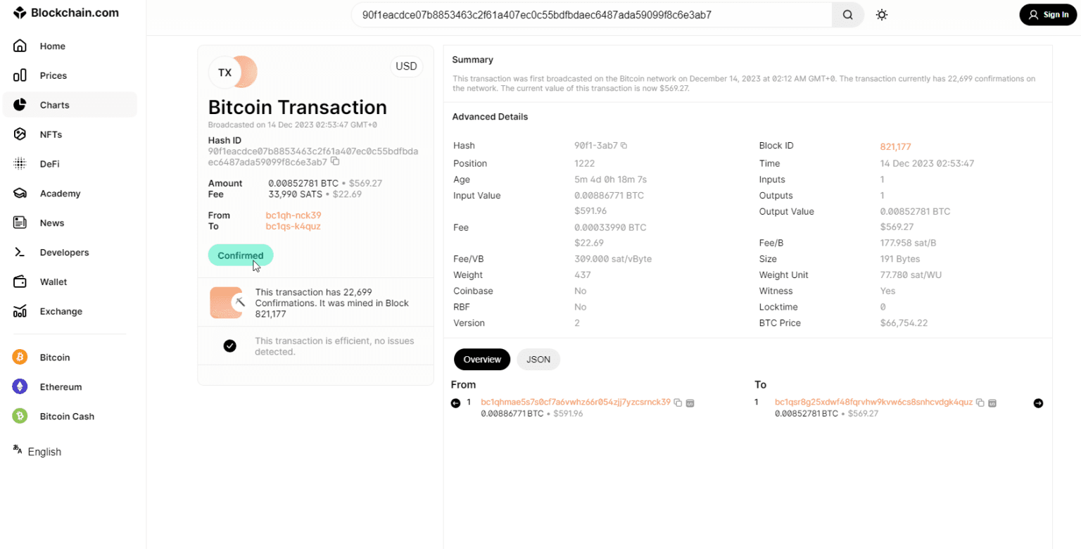Viewport: 1081px width, 549px height.
Task: Click the Amount 0.00852781 BTC in card
Action: click(x=303, y=183)
